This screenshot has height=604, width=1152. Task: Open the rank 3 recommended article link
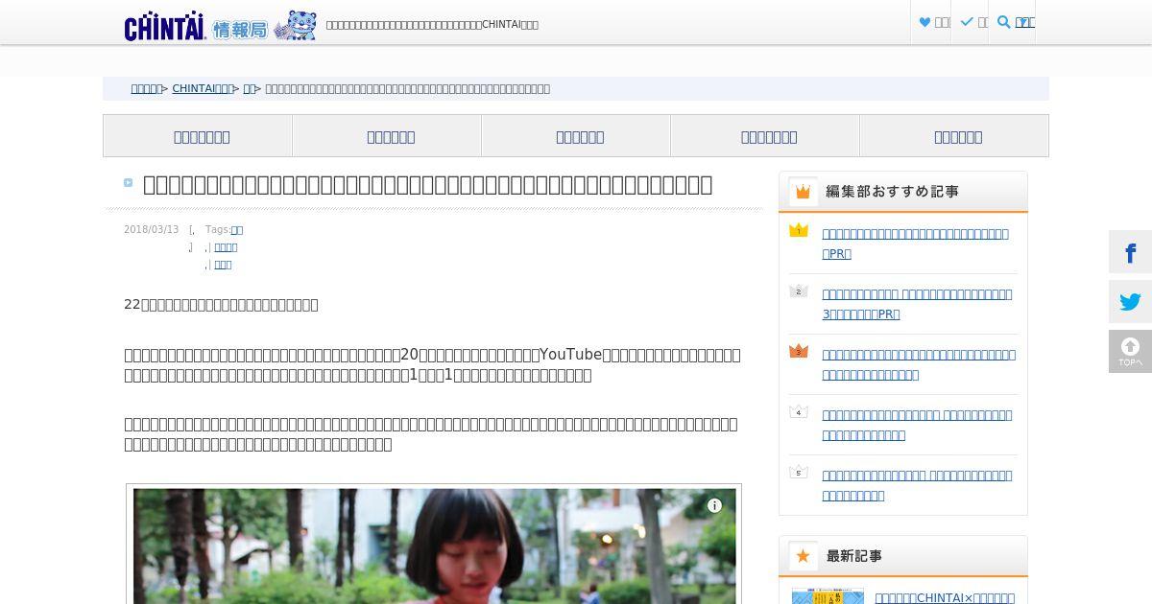tap(919, 364)
